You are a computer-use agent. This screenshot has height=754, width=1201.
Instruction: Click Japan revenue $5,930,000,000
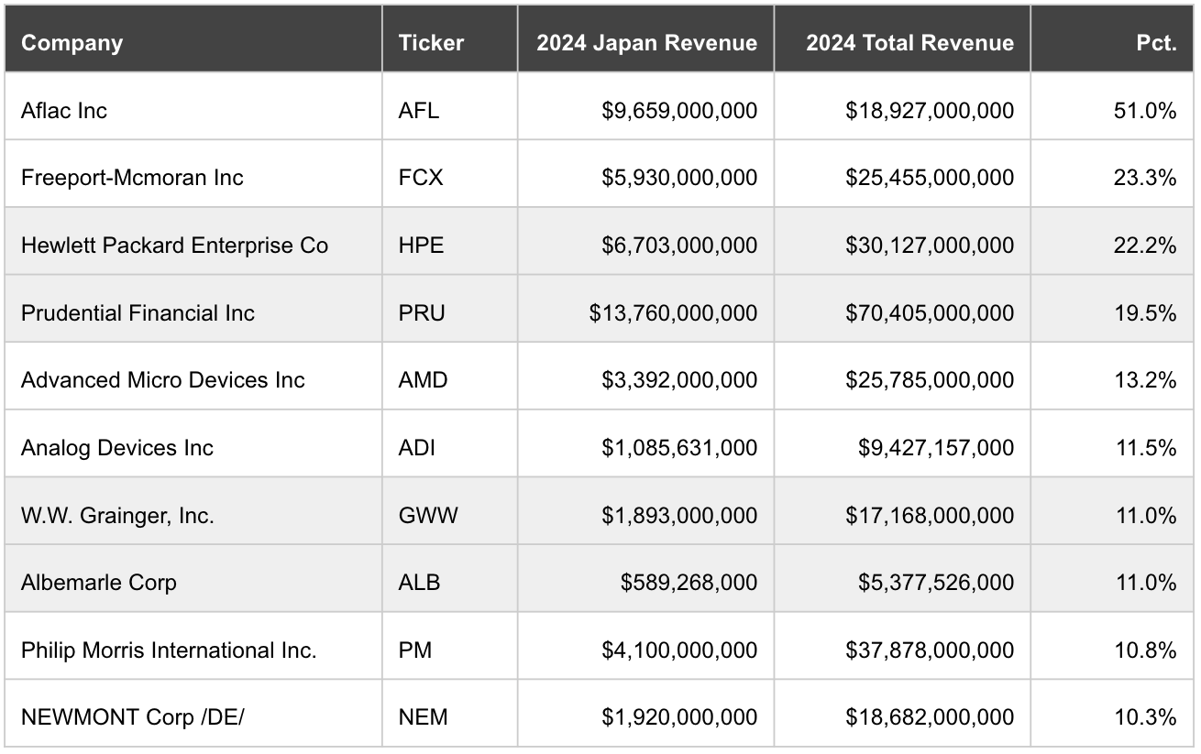[645, 174]
